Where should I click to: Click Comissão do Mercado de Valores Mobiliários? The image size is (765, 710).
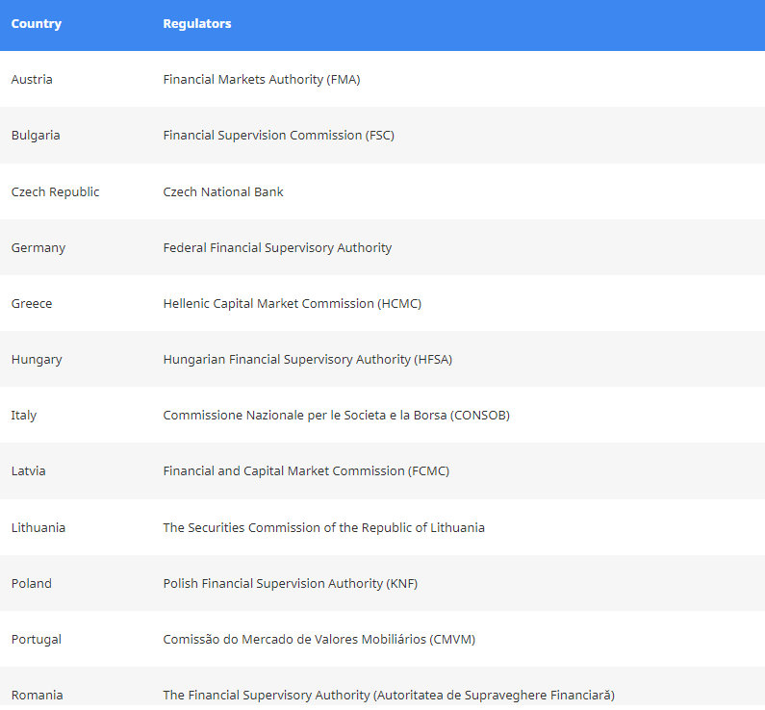click(x=319, y=640)
